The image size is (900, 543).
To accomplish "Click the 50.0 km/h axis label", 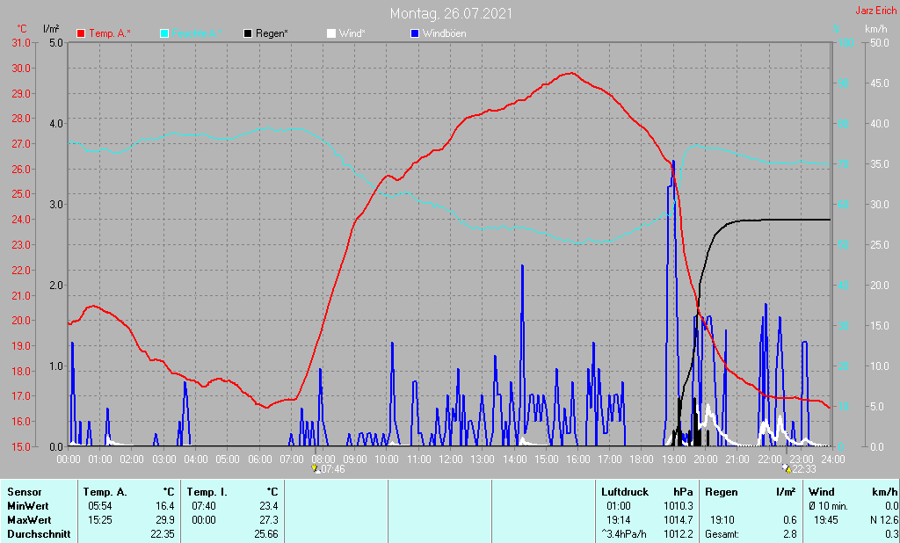I will [880, 43].
